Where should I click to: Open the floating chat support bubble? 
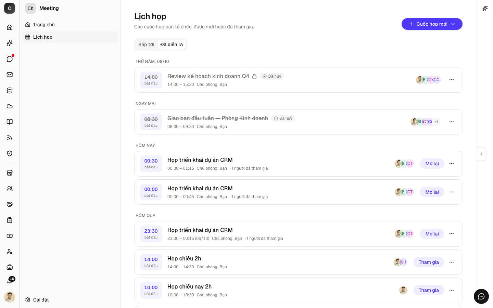[x=481, y=296]
